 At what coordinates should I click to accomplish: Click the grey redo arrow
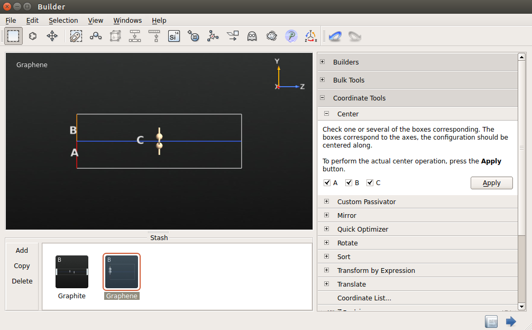pyautogui.click(x=355, y=36)
